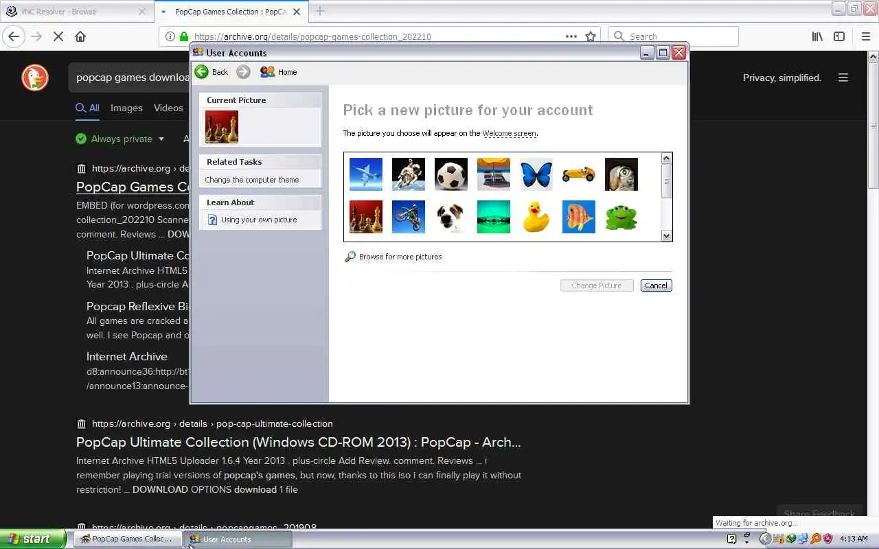
Task: Open the browser hamburger menu
Action: pyautogui.click(x=866, y=36)
